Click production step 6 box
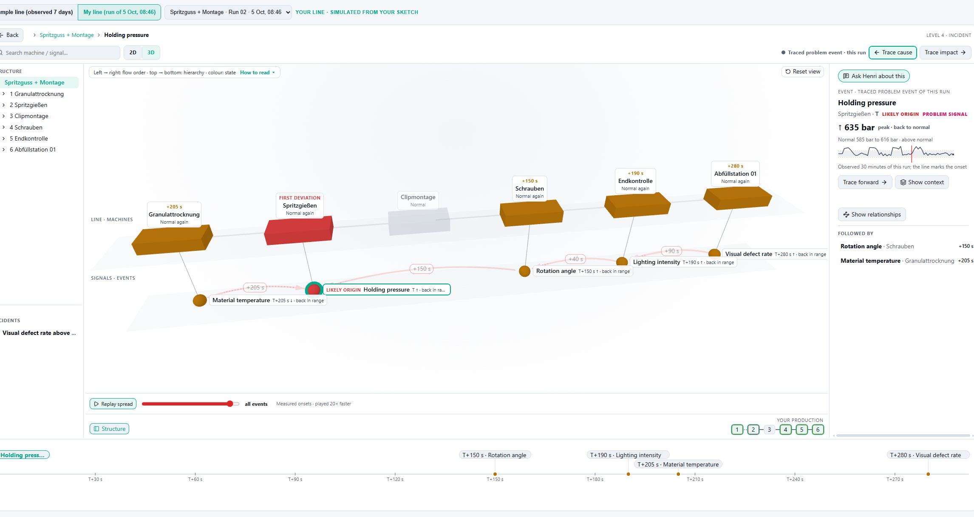This screenshot has width=974, height=517. pyautogui.click(x=818, y=430)
